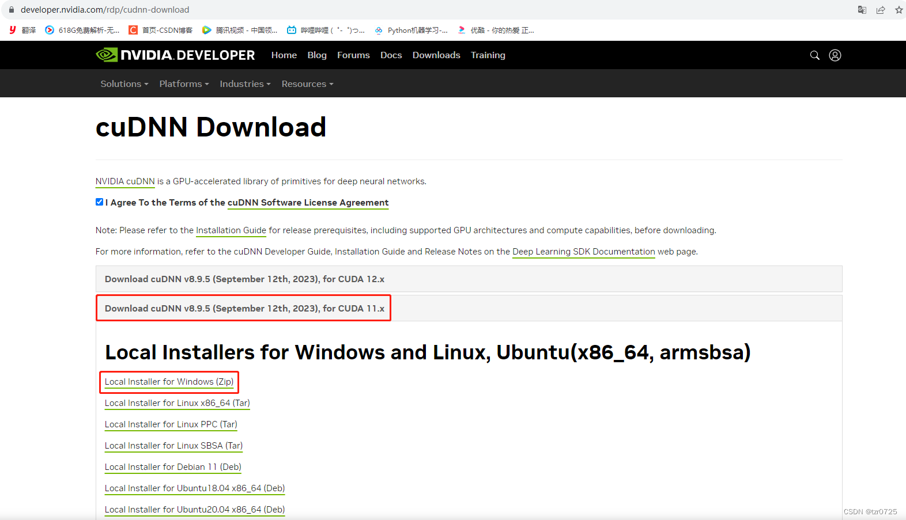Image resolution: width=906 pixels, height=520 pixels.
Task: Open Downloads in the top navigation
Action: 436,55
